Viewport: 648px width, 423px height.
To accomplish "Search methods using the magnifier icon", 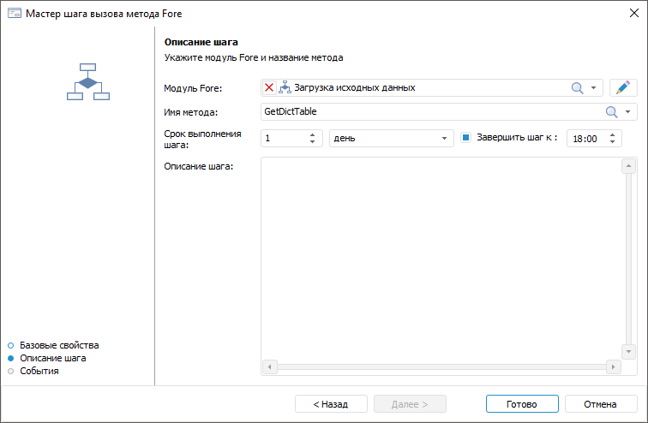I will coord(612,112).
